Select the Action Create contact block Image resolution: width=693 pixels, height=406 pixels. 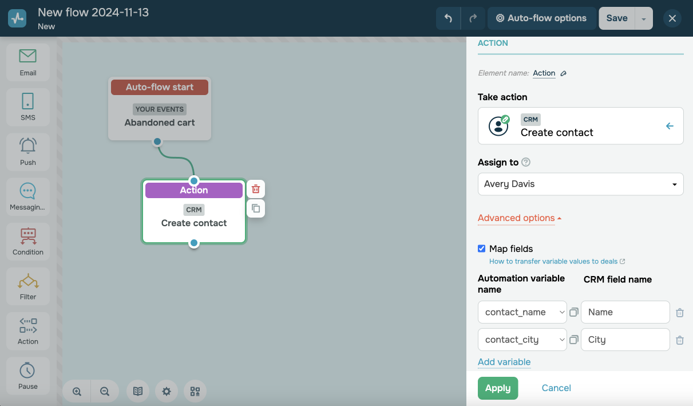pyautogui.click(x=194, y=212)
